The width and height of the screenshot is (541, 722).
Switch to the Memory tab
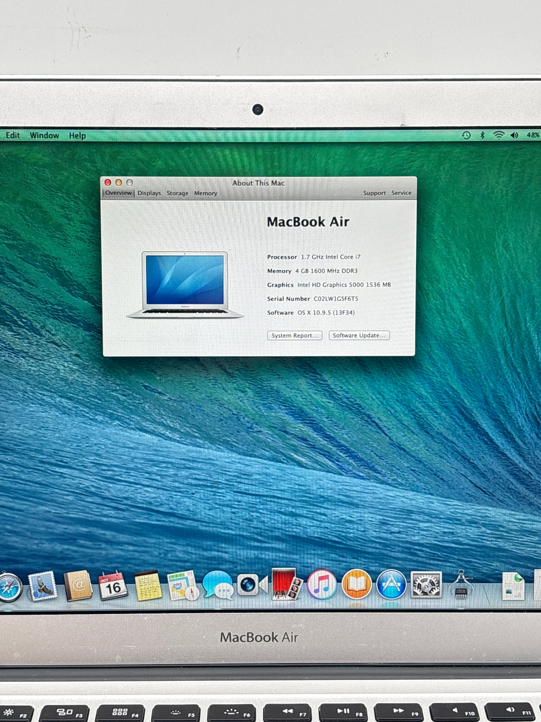(206, 193)
